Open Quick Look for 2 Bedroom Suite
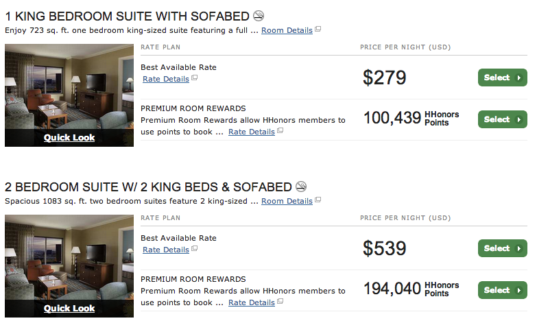The image size is (537, 323). coord(69,308)
